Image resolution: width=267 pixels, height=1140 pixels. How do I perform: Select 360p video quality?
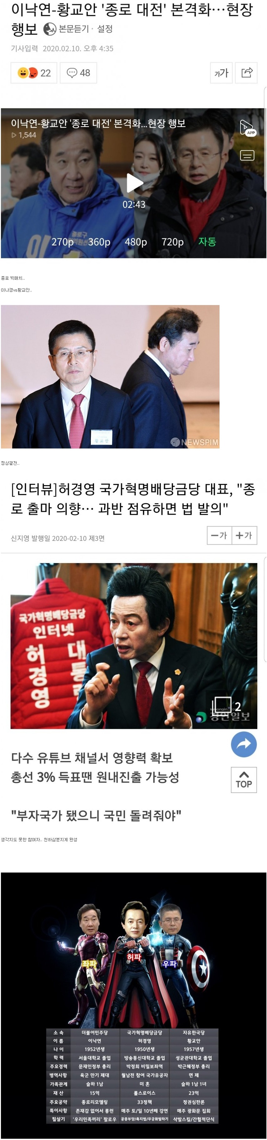tap(99, 242)
